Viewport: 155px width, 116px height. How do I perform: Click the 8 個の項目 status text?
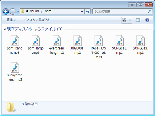[x=30, y=104]
